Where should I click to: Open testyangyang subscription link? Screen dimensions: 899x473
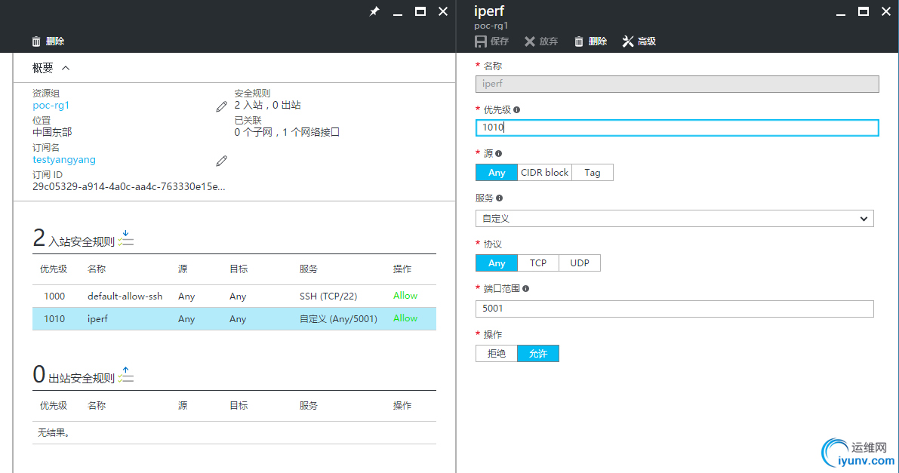64,160
